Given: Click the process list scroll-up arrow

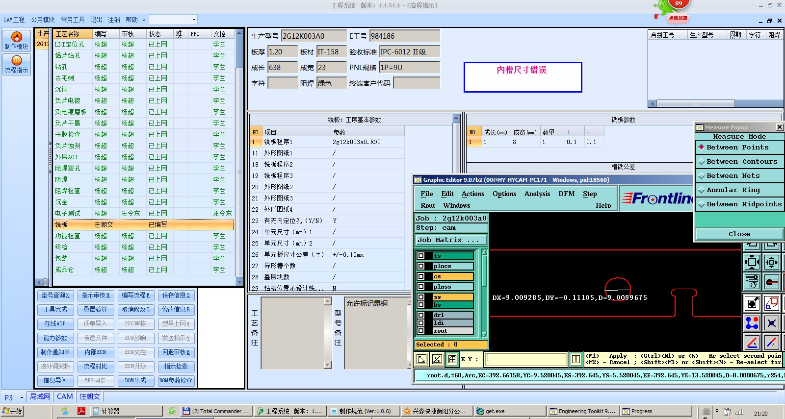Looking at the screenshot, I should 239,33.
